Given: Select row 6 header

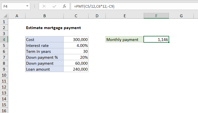Looking at the screenshot, I should coord(4,51).
